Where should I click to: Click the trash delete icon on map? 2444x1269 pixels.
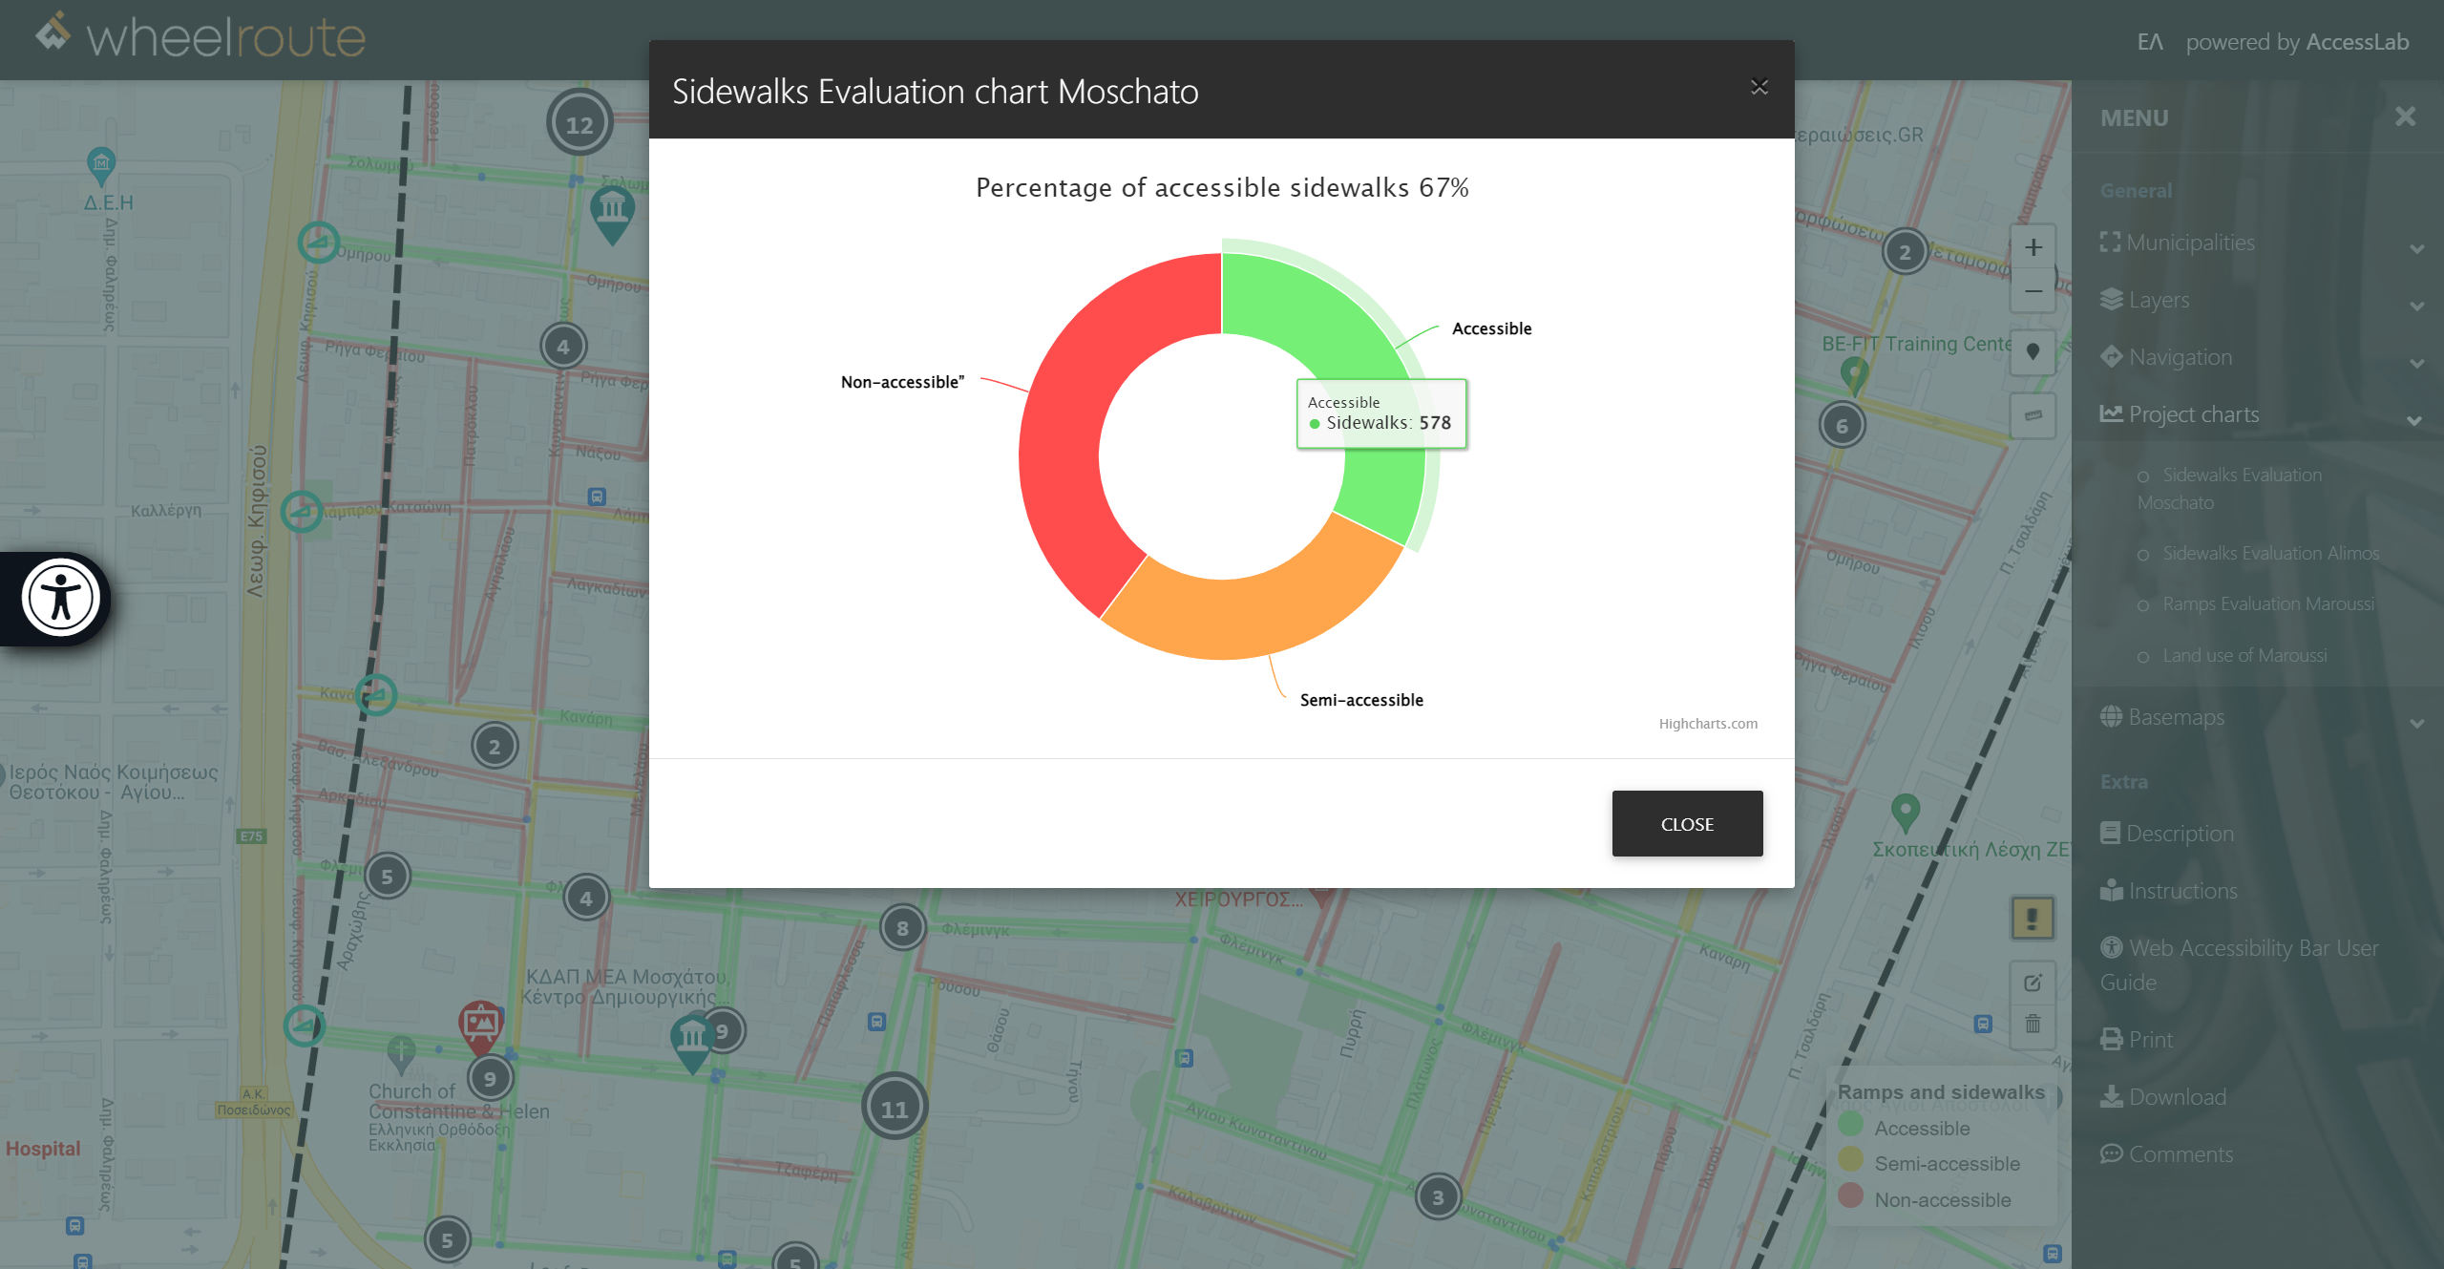point(2033,1025)
